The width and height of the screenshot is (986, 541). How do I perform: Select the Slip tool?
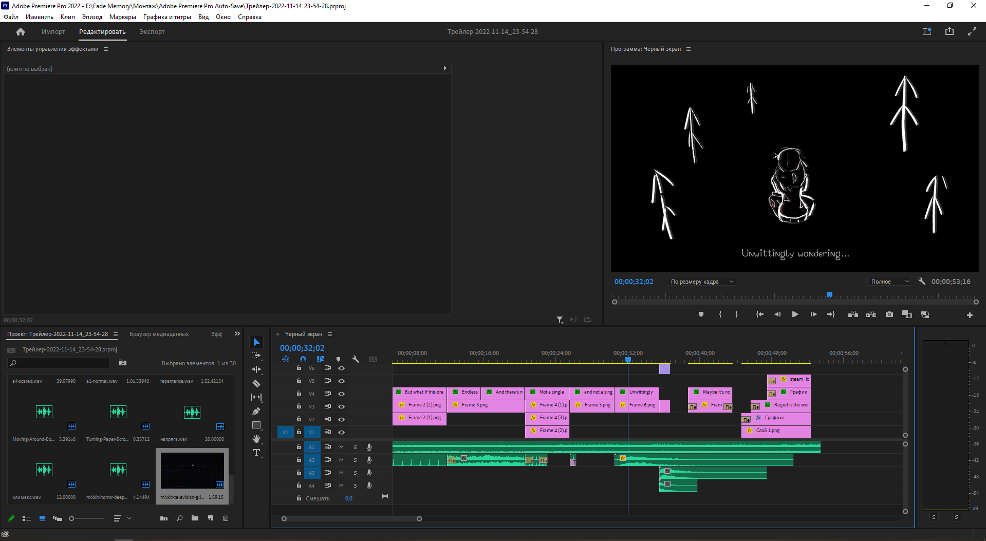256,397
